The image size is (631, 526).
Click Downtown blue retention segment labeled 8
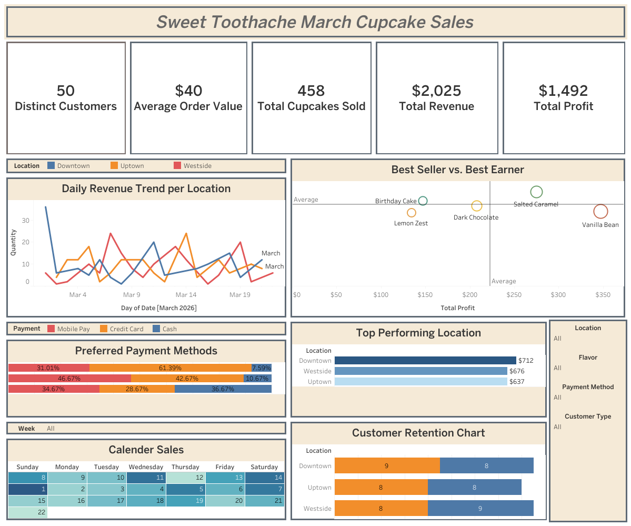(x=486, y=465)
